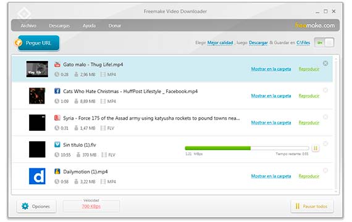Show the Syria video in folder
Image resolution: width=352 pixels, height=222 pixels.
(271, 123)
